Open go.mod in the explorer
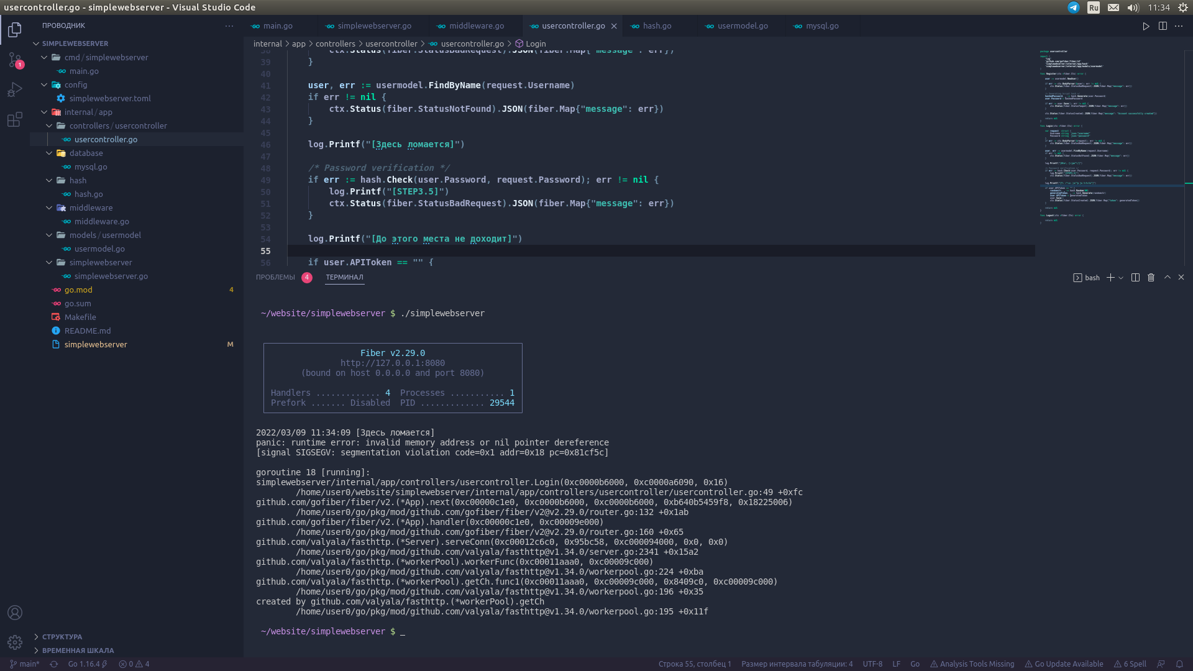This screenshot has height=671, width=1193. point(78,290)
